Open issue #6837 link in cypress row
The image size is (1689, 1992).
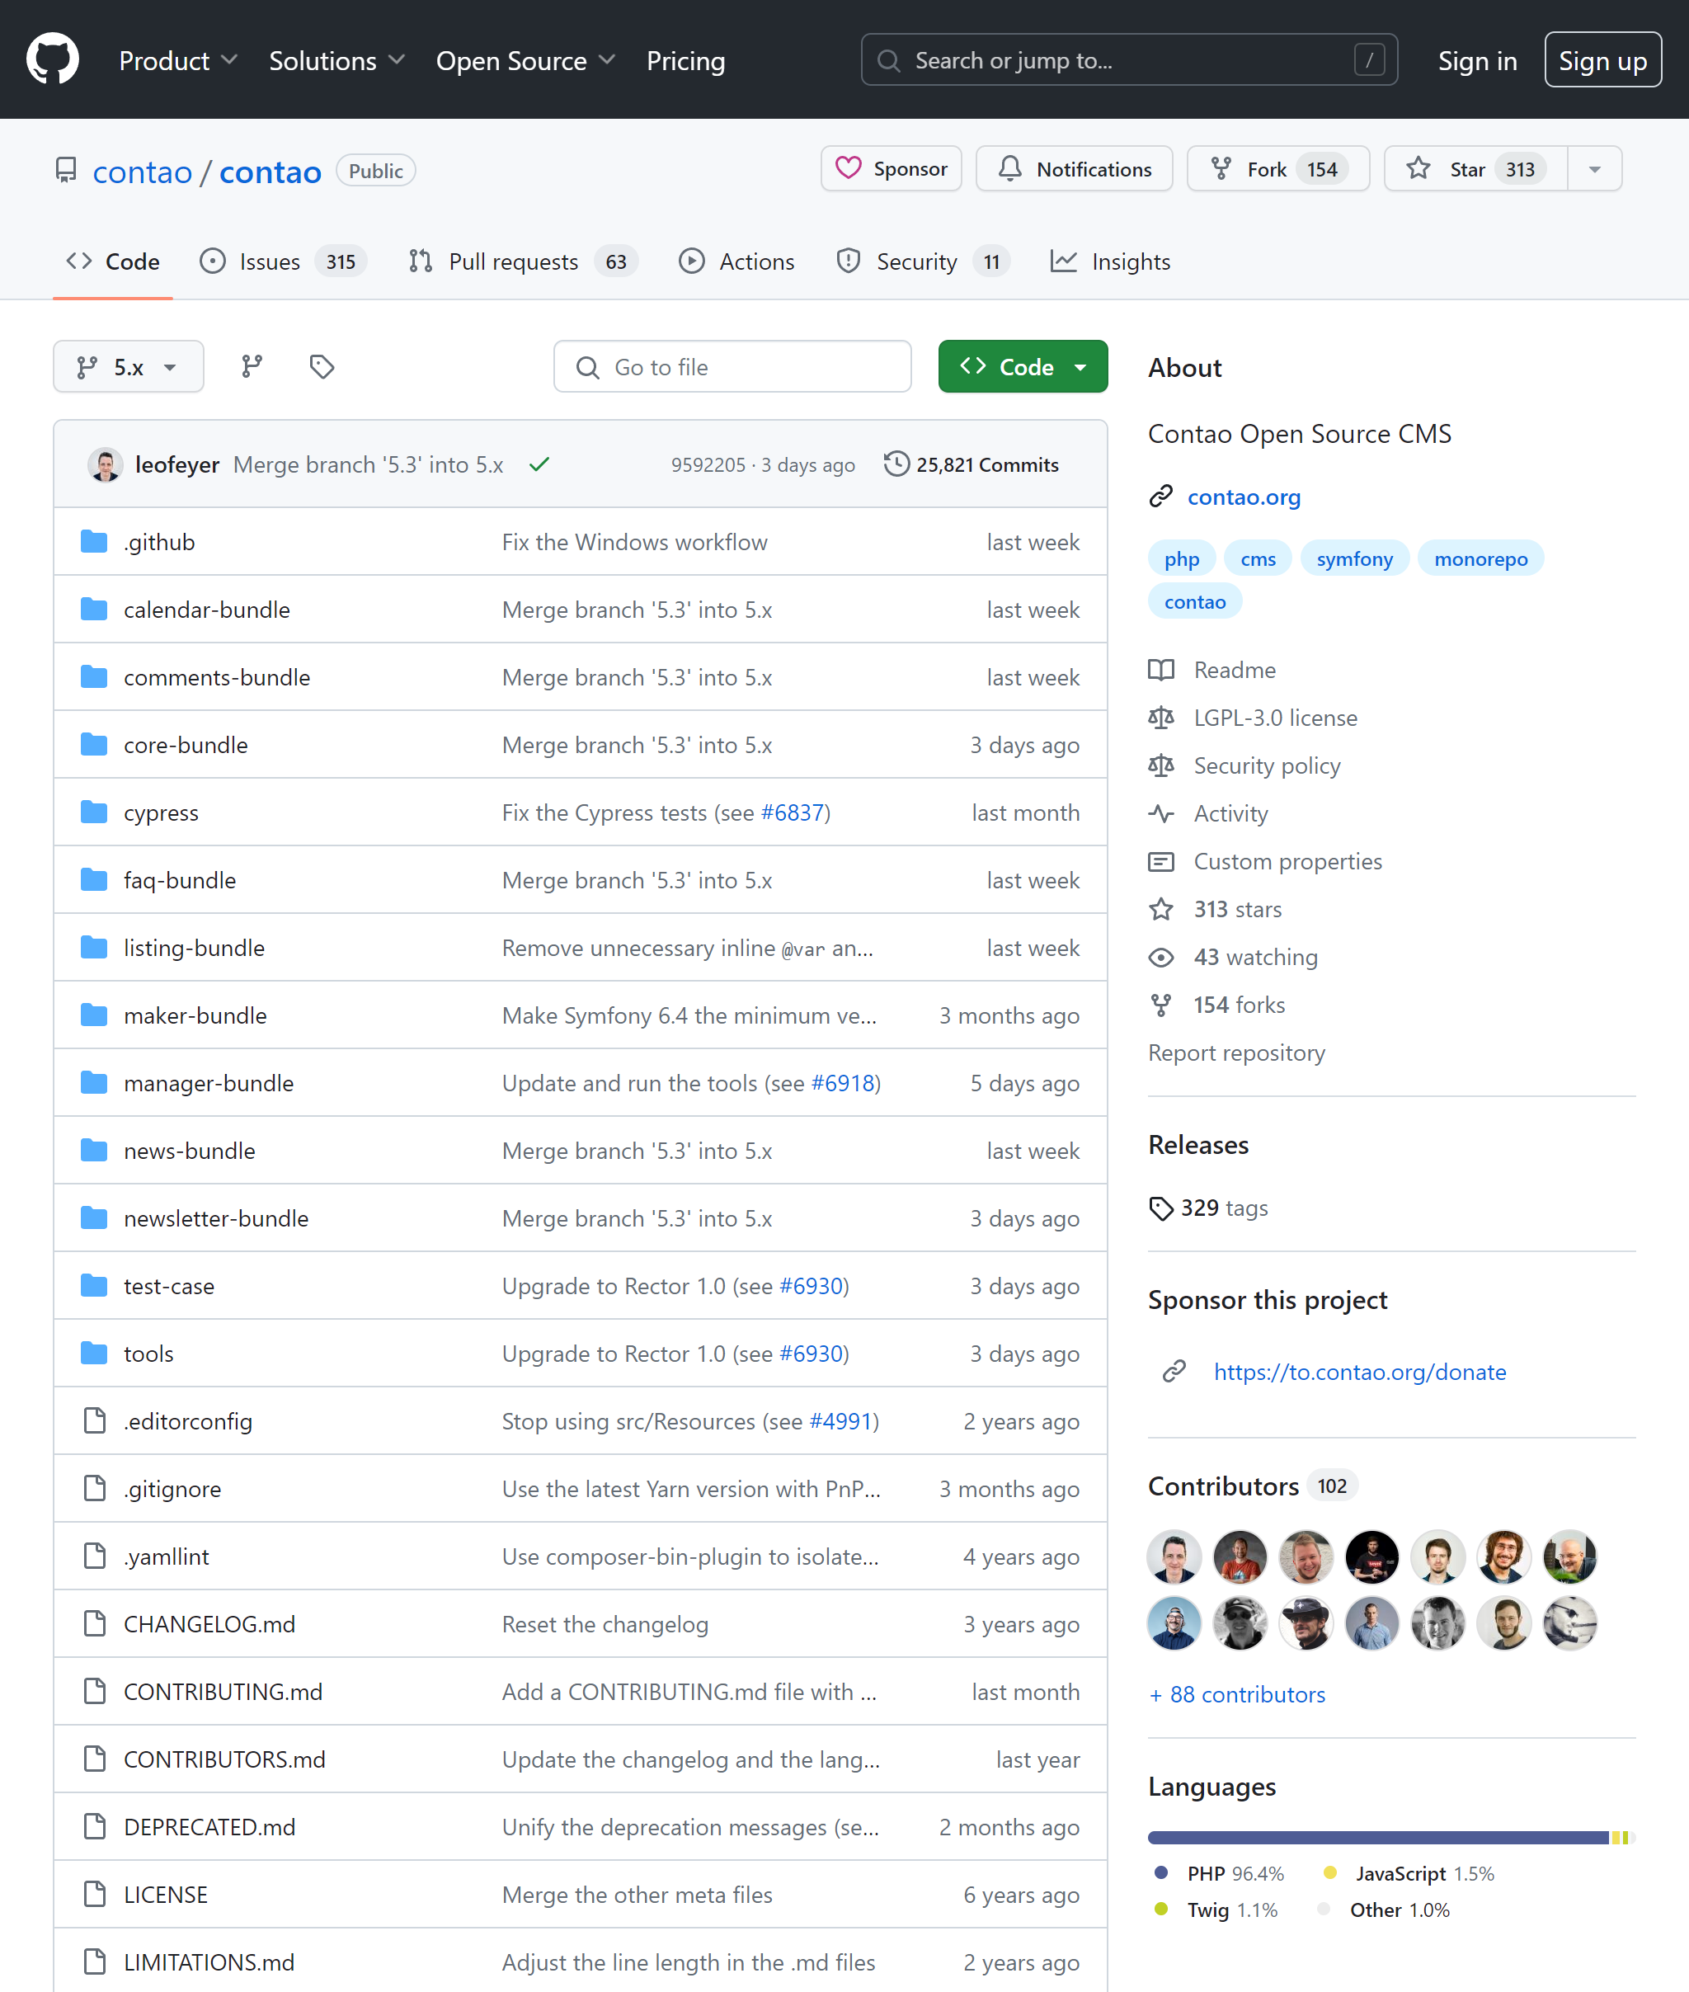[792, 812]
